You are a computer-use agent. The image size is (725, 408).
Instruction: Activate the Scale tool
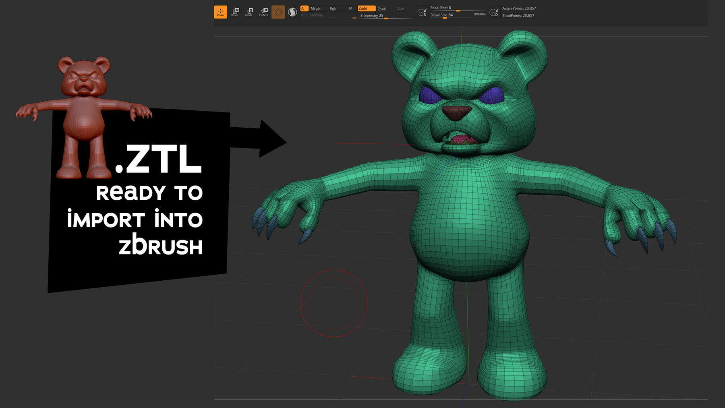coord(249,12)
